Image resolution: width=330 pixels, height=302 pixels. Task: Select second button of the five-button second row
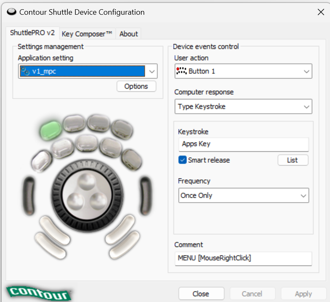(62, 148)
